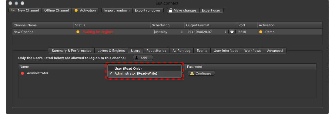Screen dimensions: 335x120
Task: Click the yellow status dot beside Waiting for engines
Action: pos(78,32)
